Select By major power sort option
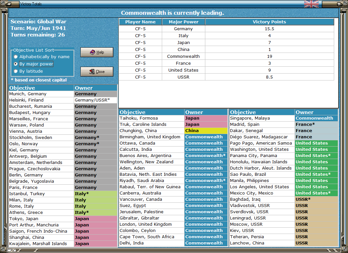Screen dimensions: 348x253 click(x=34, y=64)
